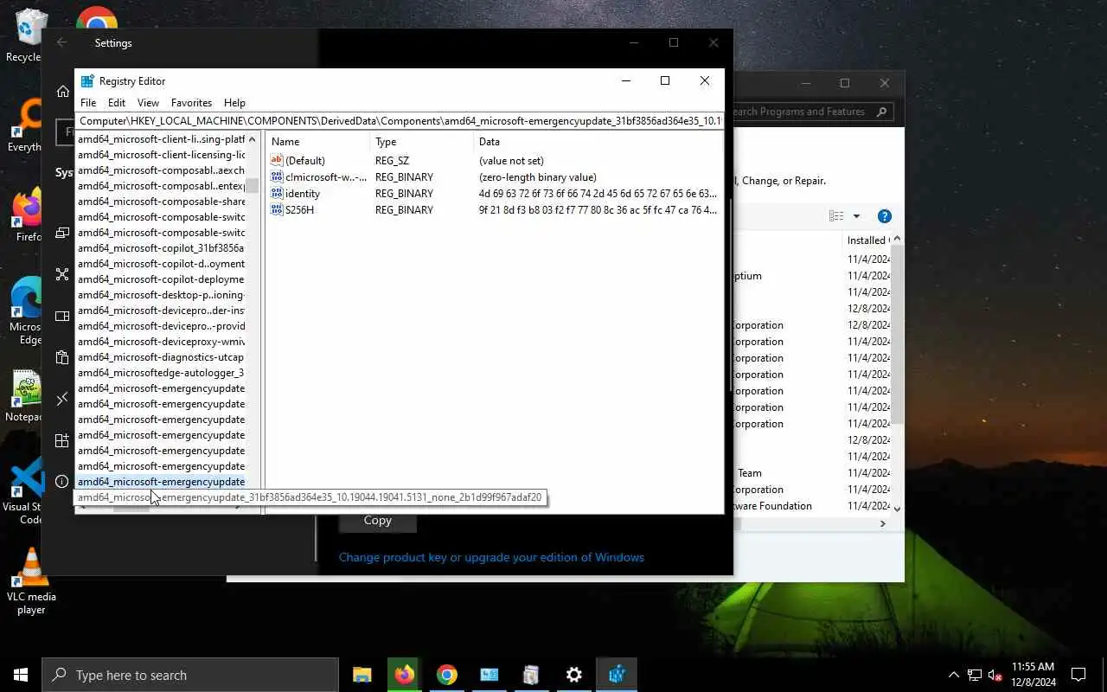
Task: Select the amd64_microsoft-copilot_31bf3856a key
Action: pos(161,248)
